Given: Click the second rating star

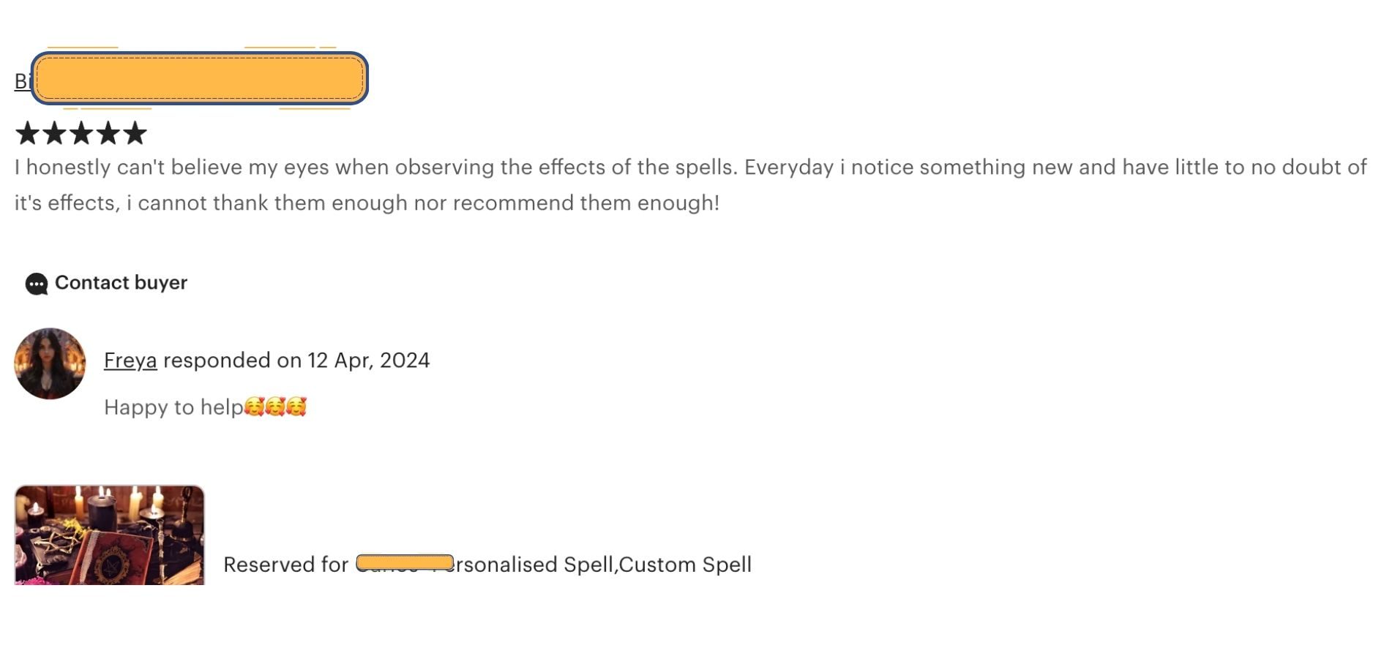Looking at the screenshot, I should point(54,133).
